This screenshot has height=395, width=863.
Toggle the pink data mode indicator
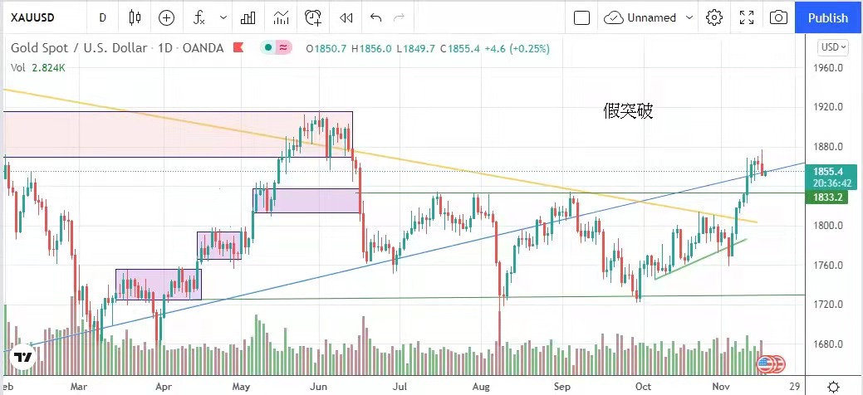coord(283,48)
